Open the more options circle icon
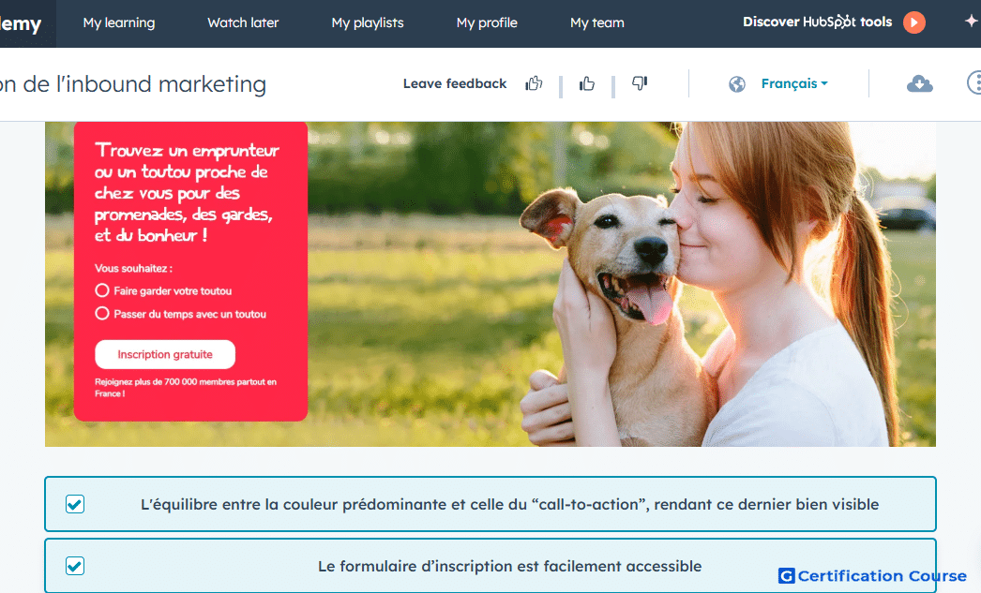The image size is (981, 593). pos(974,82)
